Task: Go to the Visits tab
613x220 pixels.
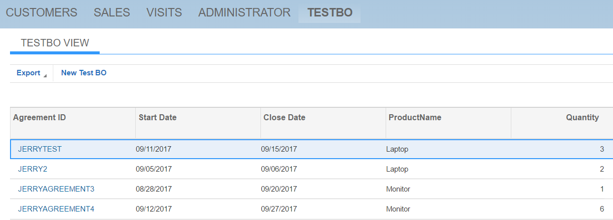Action: [164, 12]
